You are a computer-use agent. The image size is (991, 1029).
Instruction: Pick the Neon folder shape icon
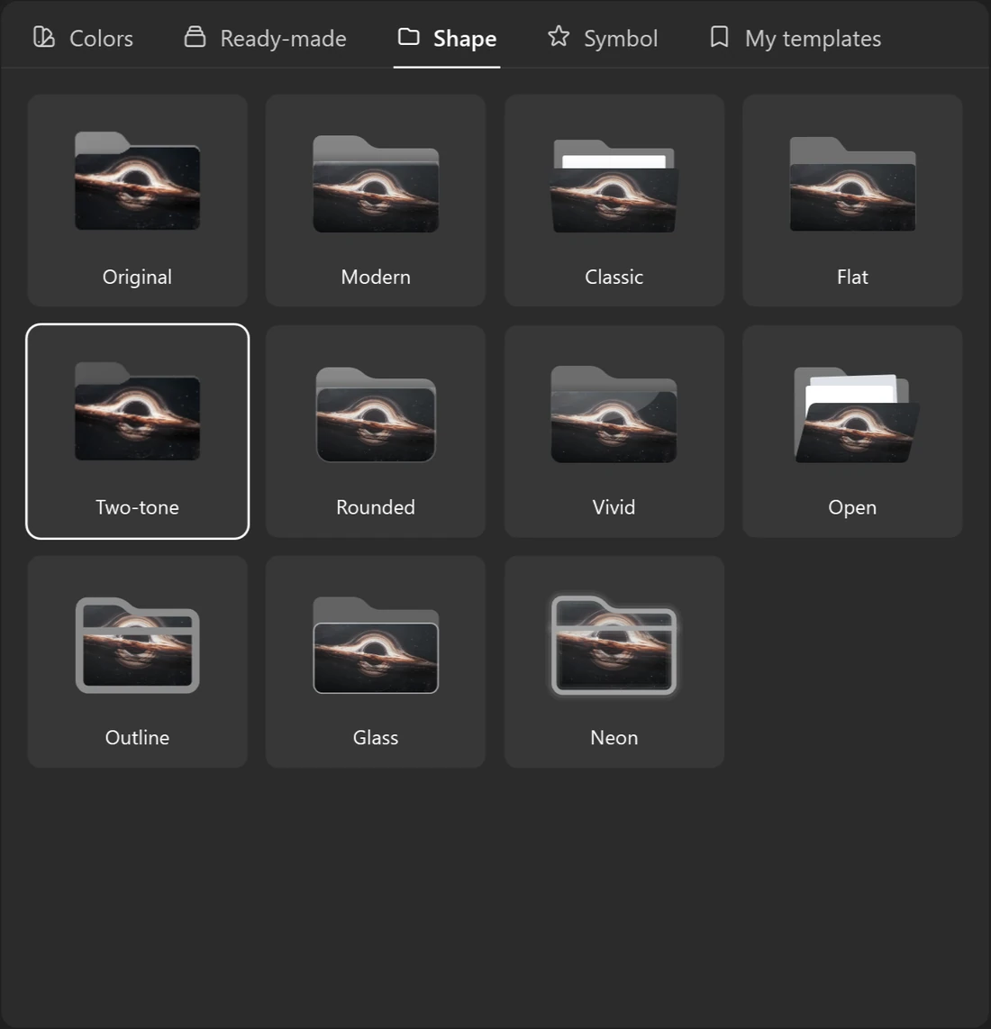click(x=614, y=645)
